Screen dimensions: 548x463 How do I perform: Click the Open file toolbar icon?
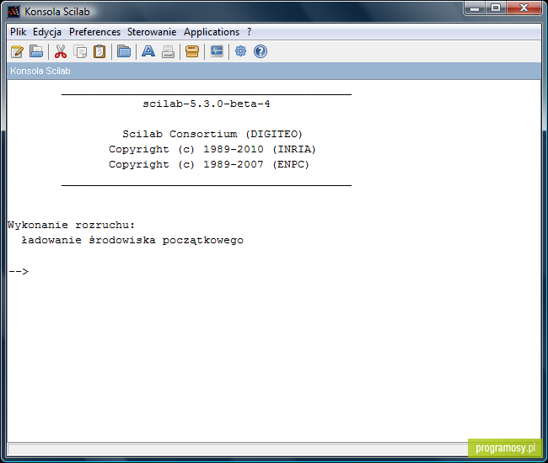[x=36, y=51]
